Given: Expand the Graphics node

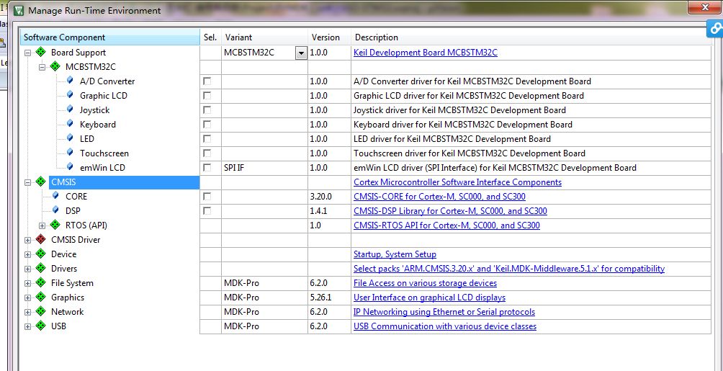Looking at the screenshot, I should [x=27, y=298].
